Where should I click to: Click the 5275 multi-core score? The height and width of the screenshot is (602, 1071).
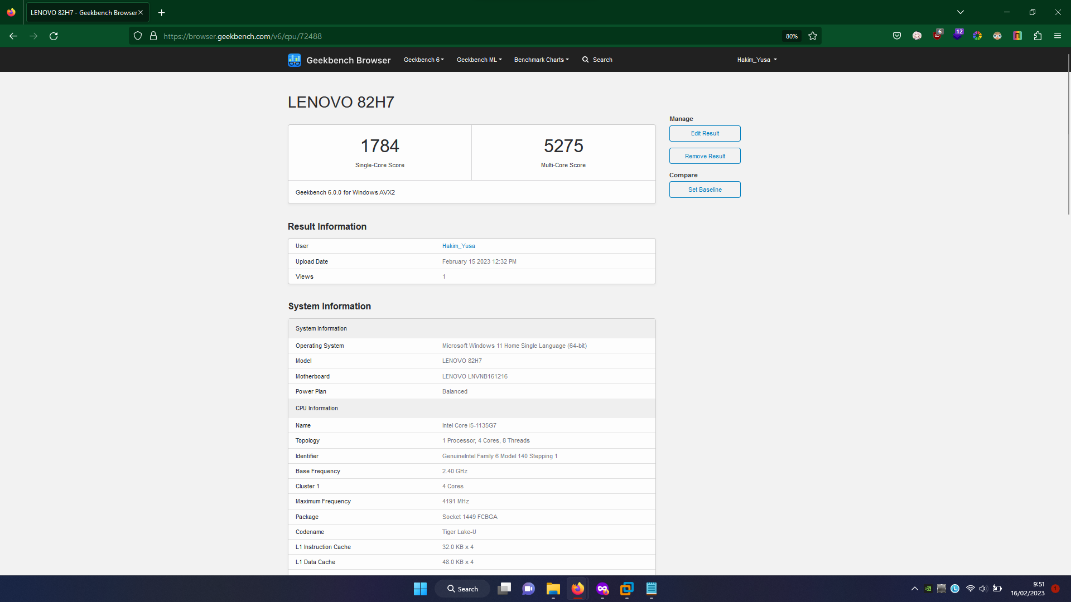point(563,146)
